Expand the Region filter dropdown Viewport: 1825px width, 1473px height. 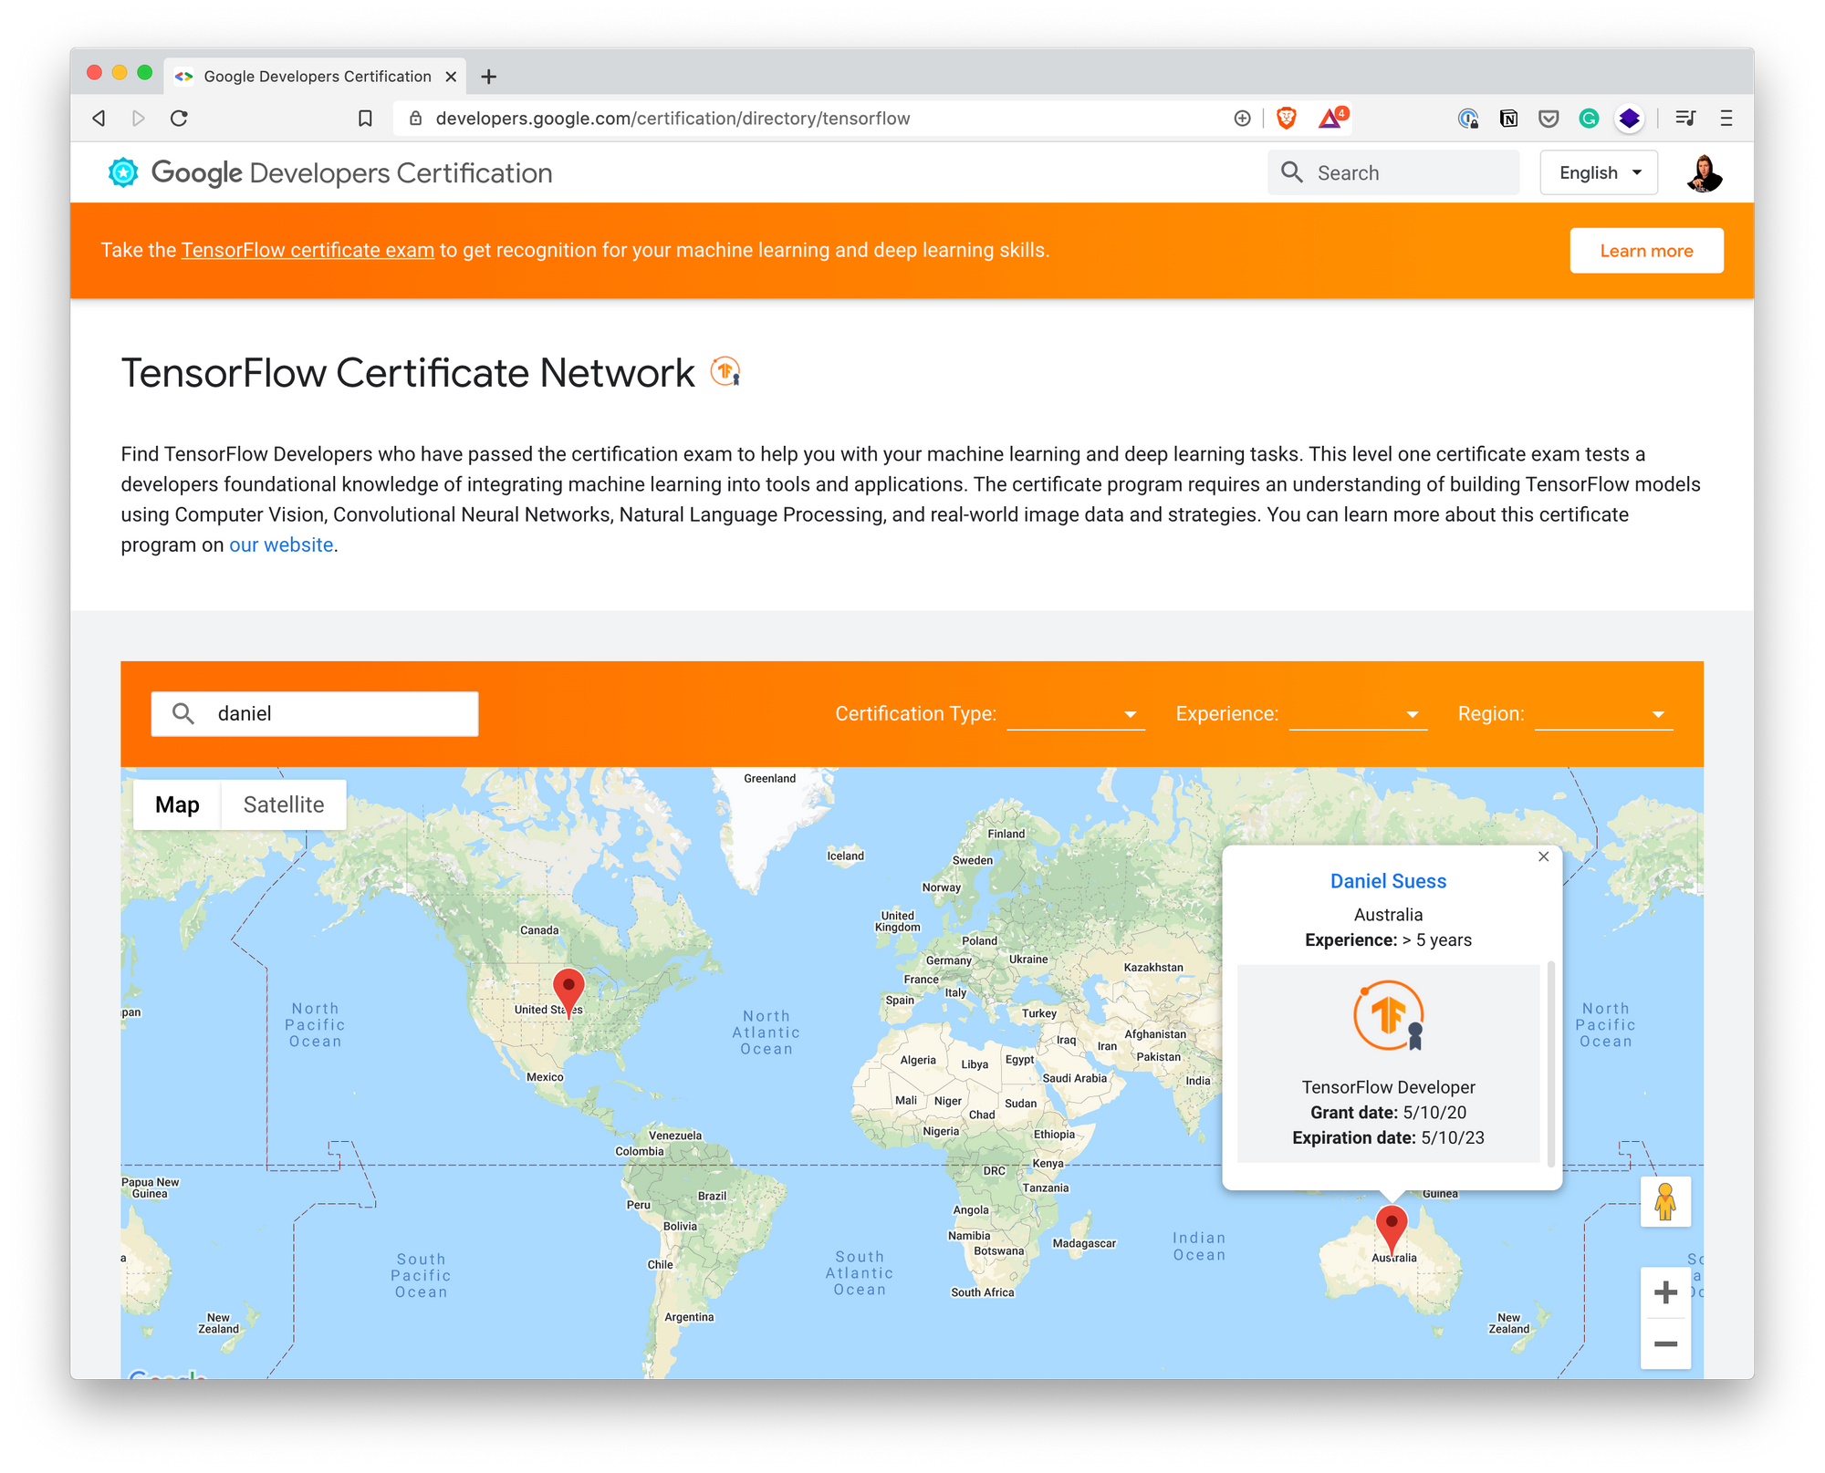click(x=1658, y=714)
